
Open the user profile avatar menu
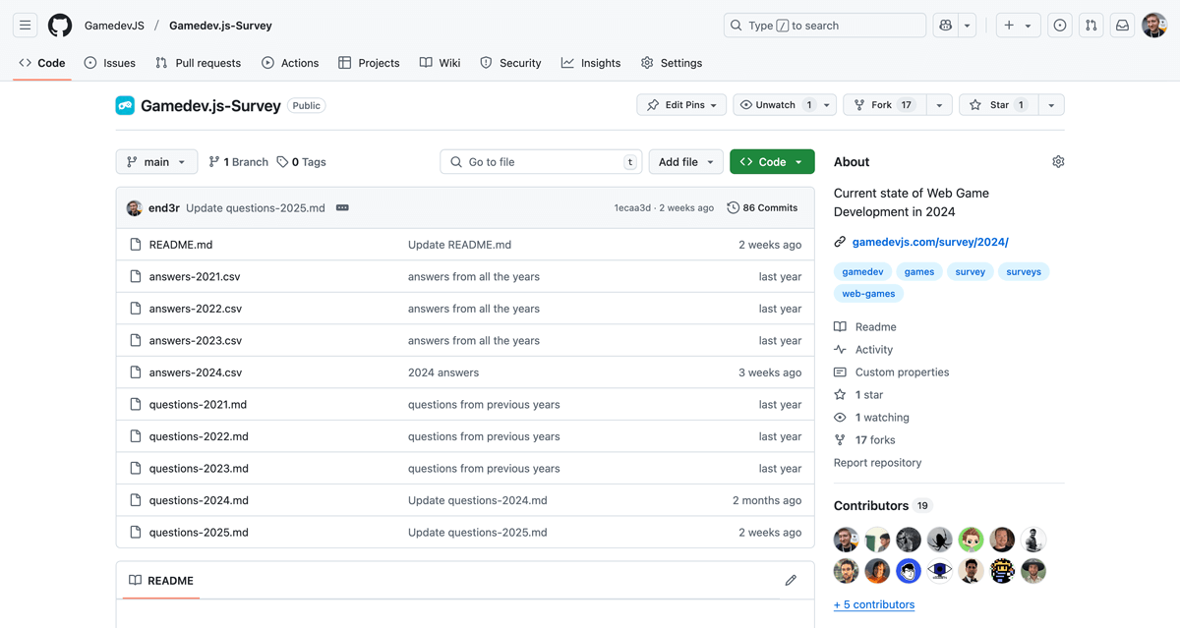pos(1154,26)
